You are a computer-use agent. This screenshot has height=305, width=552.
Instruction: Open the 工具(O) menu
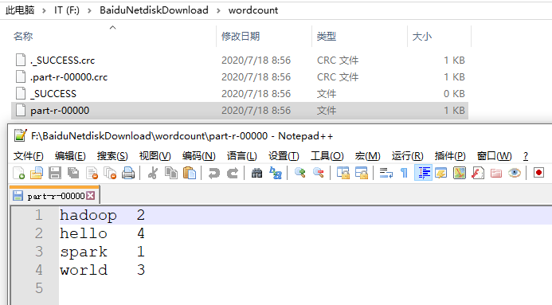pyautogui.click(x=327, y=156)
